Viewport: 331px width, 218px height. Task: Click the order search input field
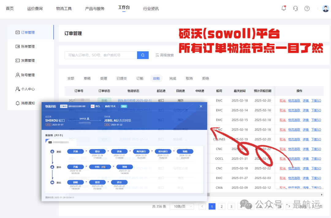tap(101, 55)
